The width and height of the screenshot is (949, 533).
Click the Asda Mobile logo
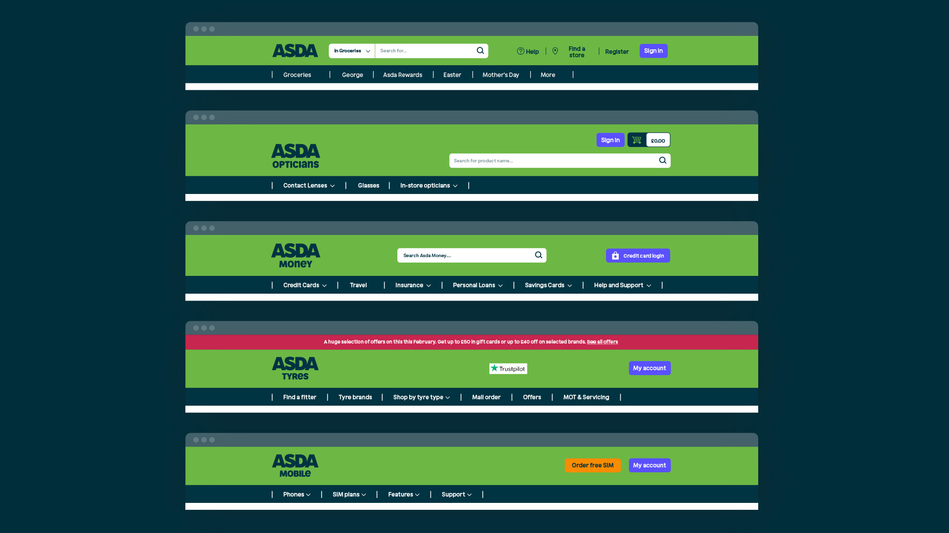coord(295,466)
